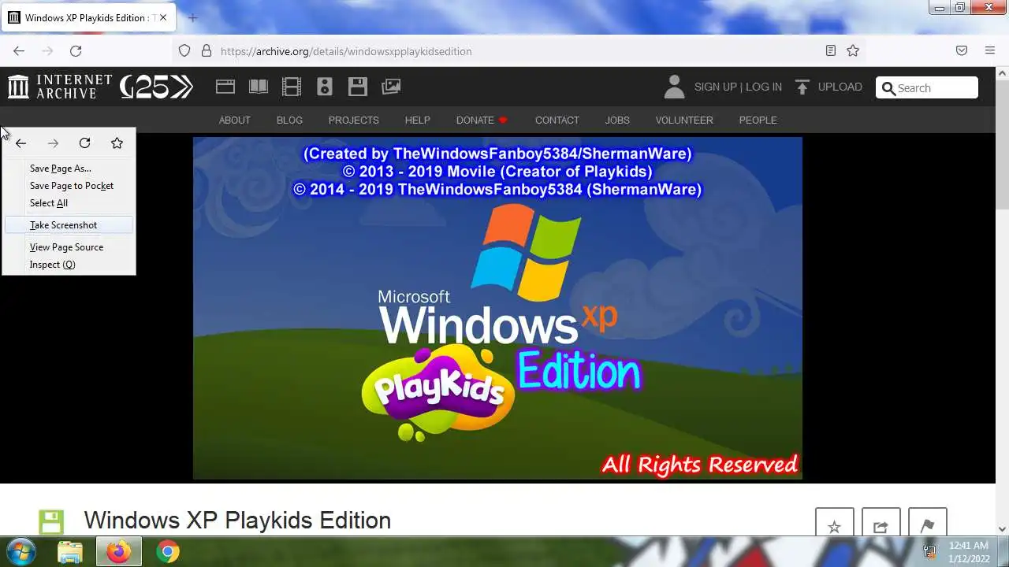
Task: Open the VOLUNTEER link
Action: coord(684,120)
